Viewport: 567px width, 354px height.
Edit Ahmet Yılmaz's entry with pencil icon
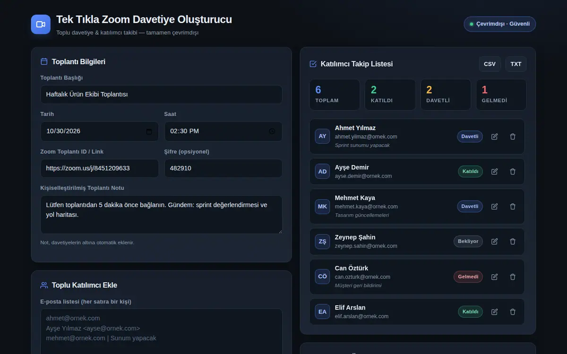point(495,136)
